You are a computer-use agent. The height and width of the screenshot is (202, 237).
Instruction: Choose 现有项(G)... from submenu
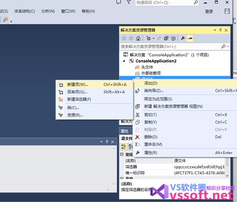(94, 92)
